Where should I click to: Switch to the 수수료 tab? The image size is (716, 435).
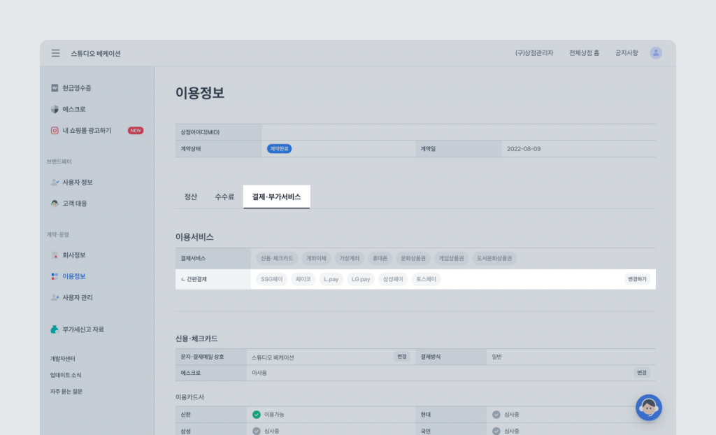click(224, 197)
